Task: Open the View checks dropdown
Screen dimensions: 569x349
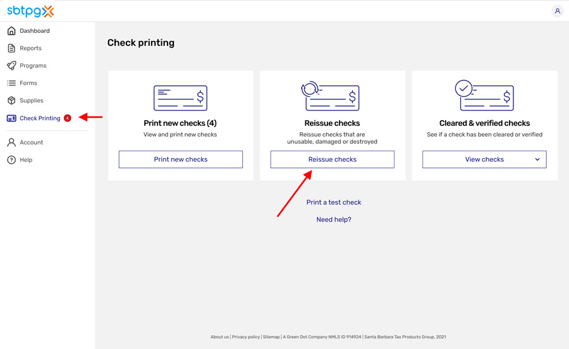Action: pos(484,159)
